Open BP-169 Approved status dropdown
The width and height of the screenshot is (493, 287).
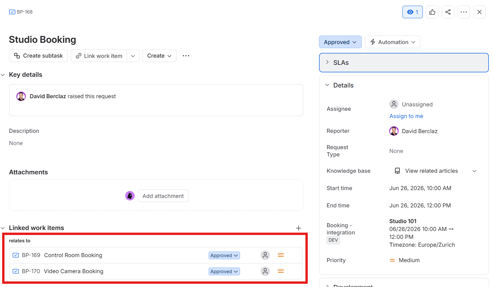pyautogui.click(x=224, y=256)
